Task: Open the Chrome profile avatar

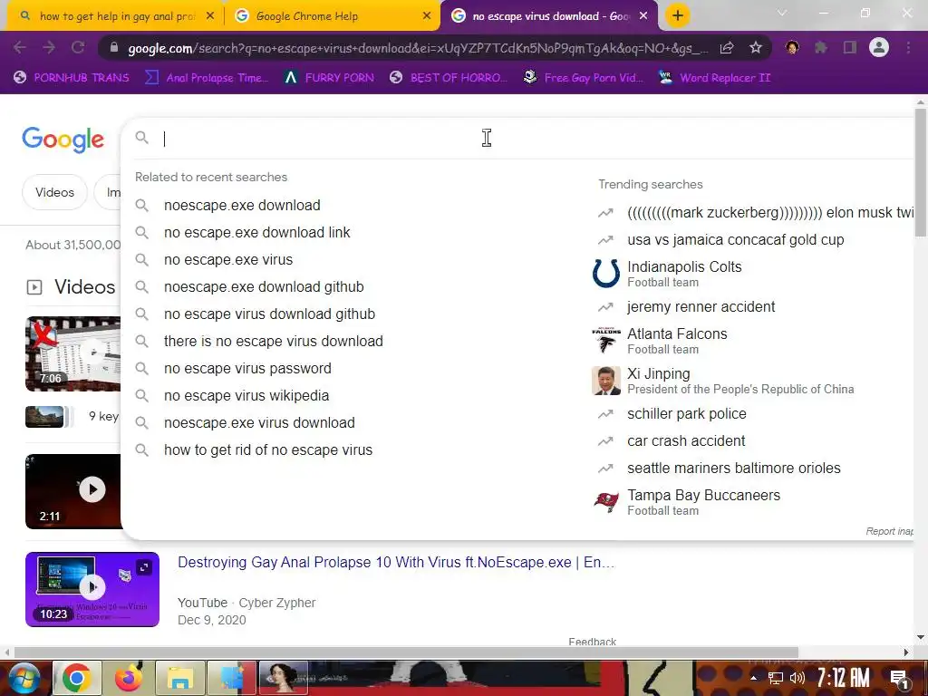Action: coord(879,47)
